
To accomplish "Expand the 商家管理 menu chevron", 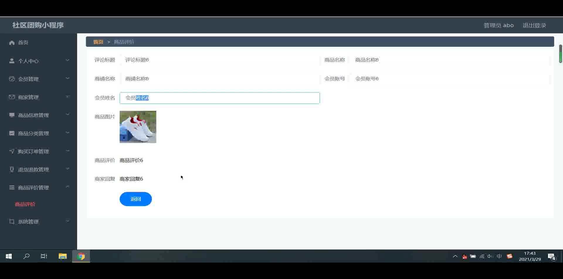I will pyautogui.click(x=67, y=96).
